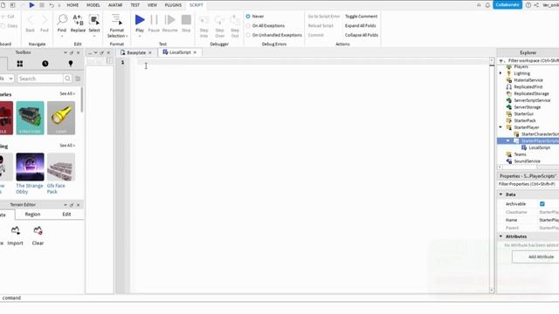Screen dimensions: 559x314
Task: Toggle the Archivable checkbox
Action: tap(542, 203)
